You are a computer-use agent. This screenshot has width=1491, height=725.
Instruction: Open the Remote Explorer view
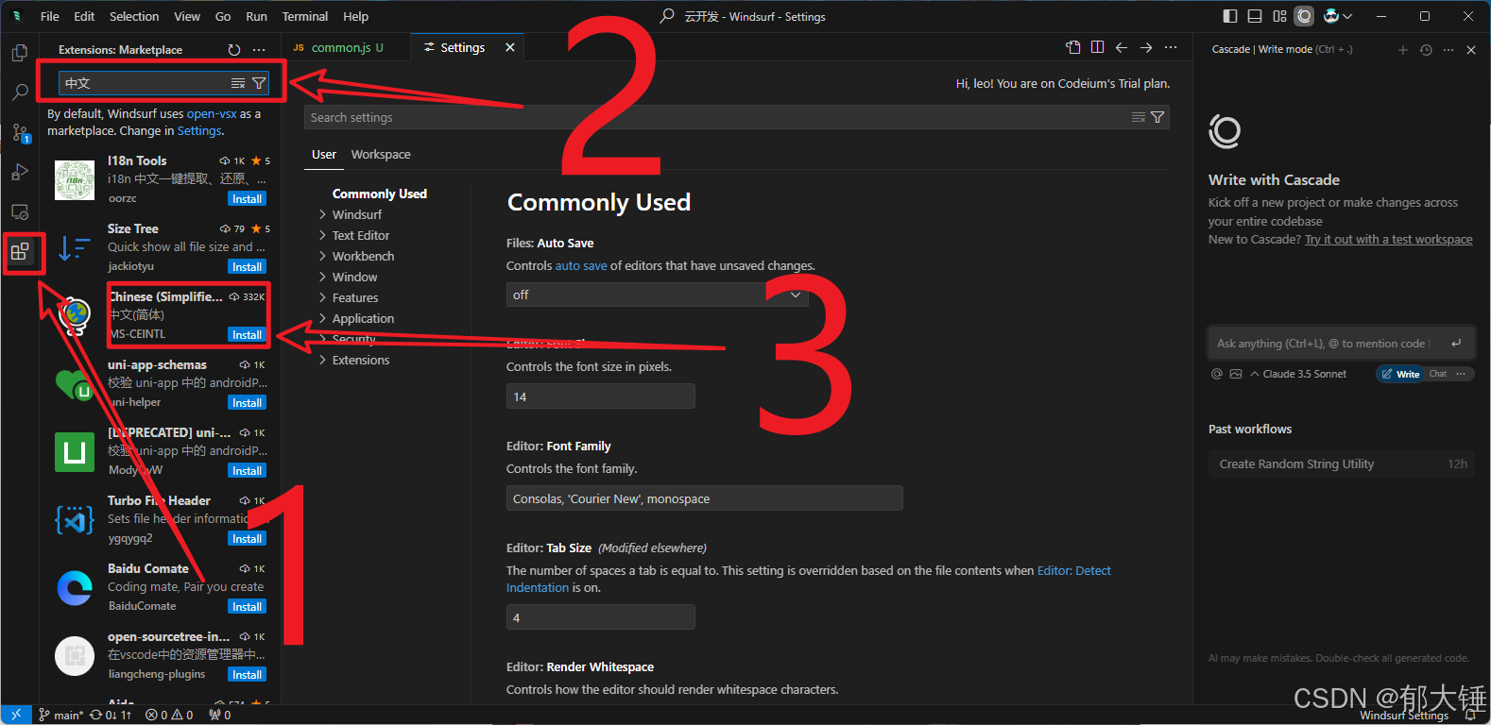coord(20,212)
